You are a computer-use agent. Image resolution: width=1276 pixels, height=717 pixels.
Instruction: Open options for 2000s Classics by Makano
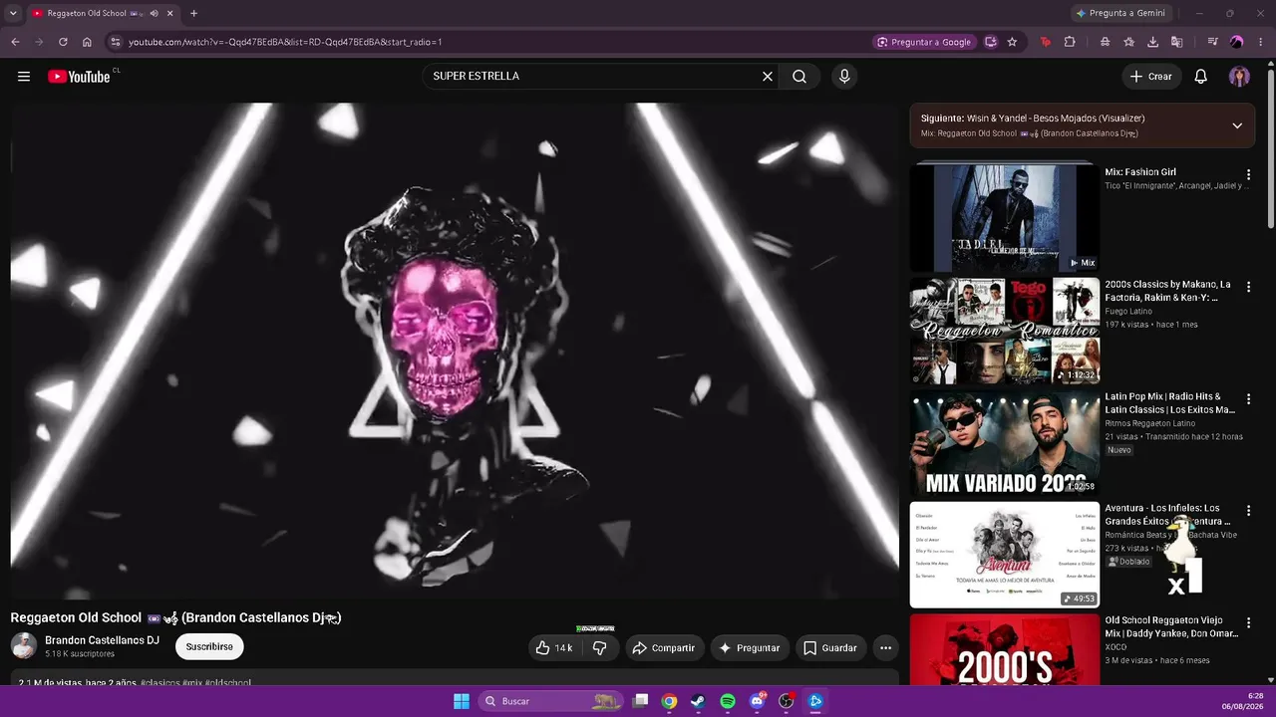click(x=1248, y=288)
